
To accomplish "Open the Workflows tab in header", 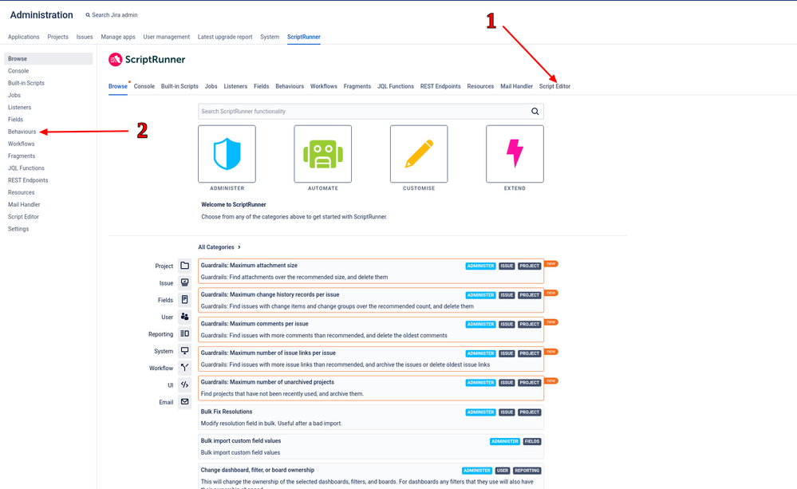I will [324, 86].
